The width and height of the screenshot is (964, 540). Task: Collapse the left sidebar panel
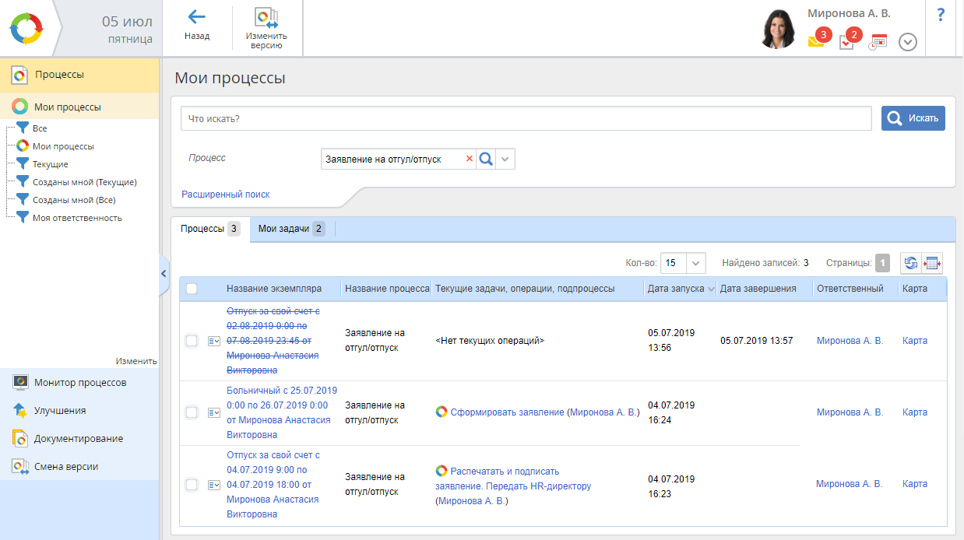[164, 273]
